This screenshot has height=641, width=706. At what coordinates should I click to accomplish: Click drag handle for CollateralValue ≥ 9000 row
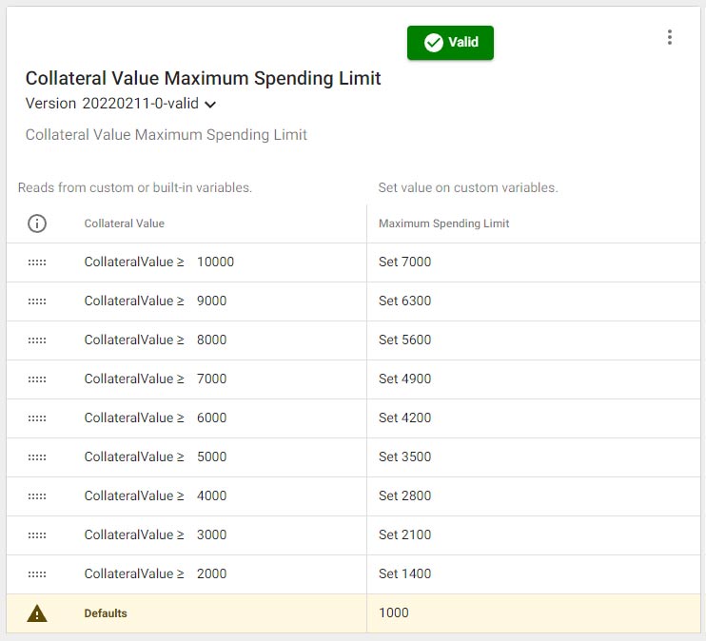37,301
